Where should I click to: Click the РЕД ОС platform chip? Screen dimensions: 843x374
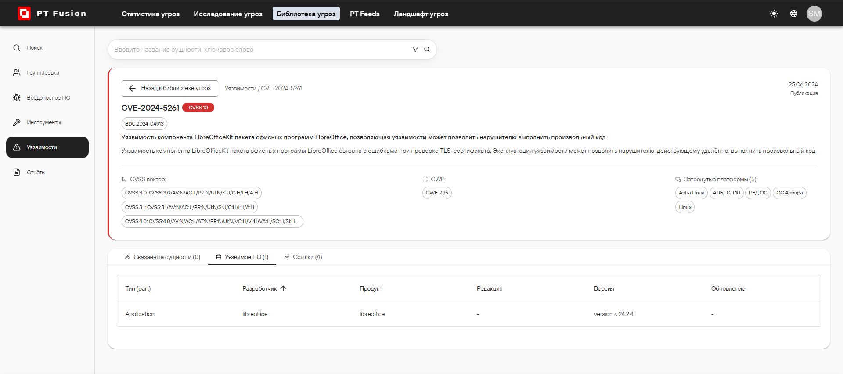pyautogui.click(x=758, y=193)
